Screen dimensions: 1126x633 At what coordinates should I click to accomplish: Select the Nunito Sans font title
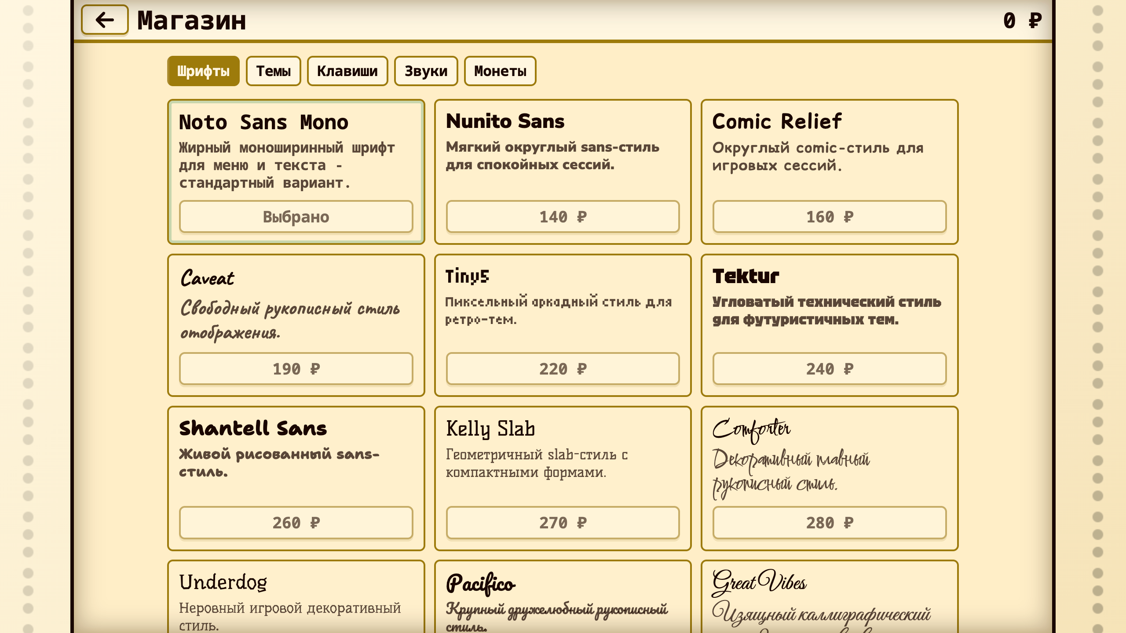click(505, 121)
